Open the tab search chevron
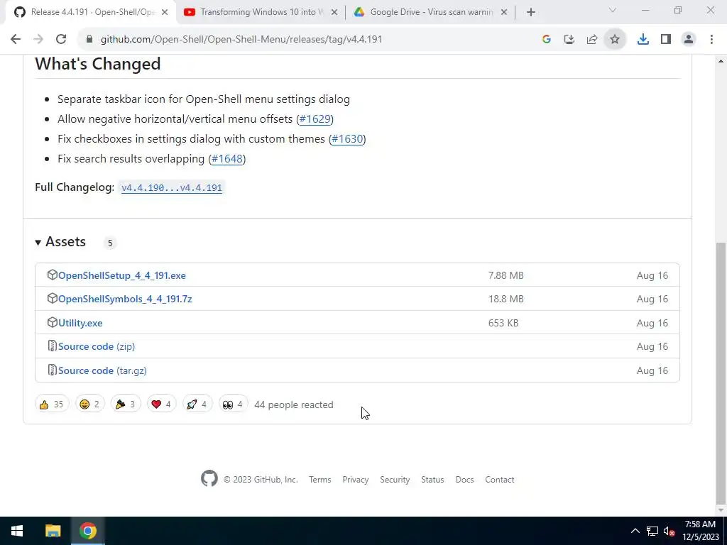The width and height of the screenshot is (727, 545). point(613,10)
